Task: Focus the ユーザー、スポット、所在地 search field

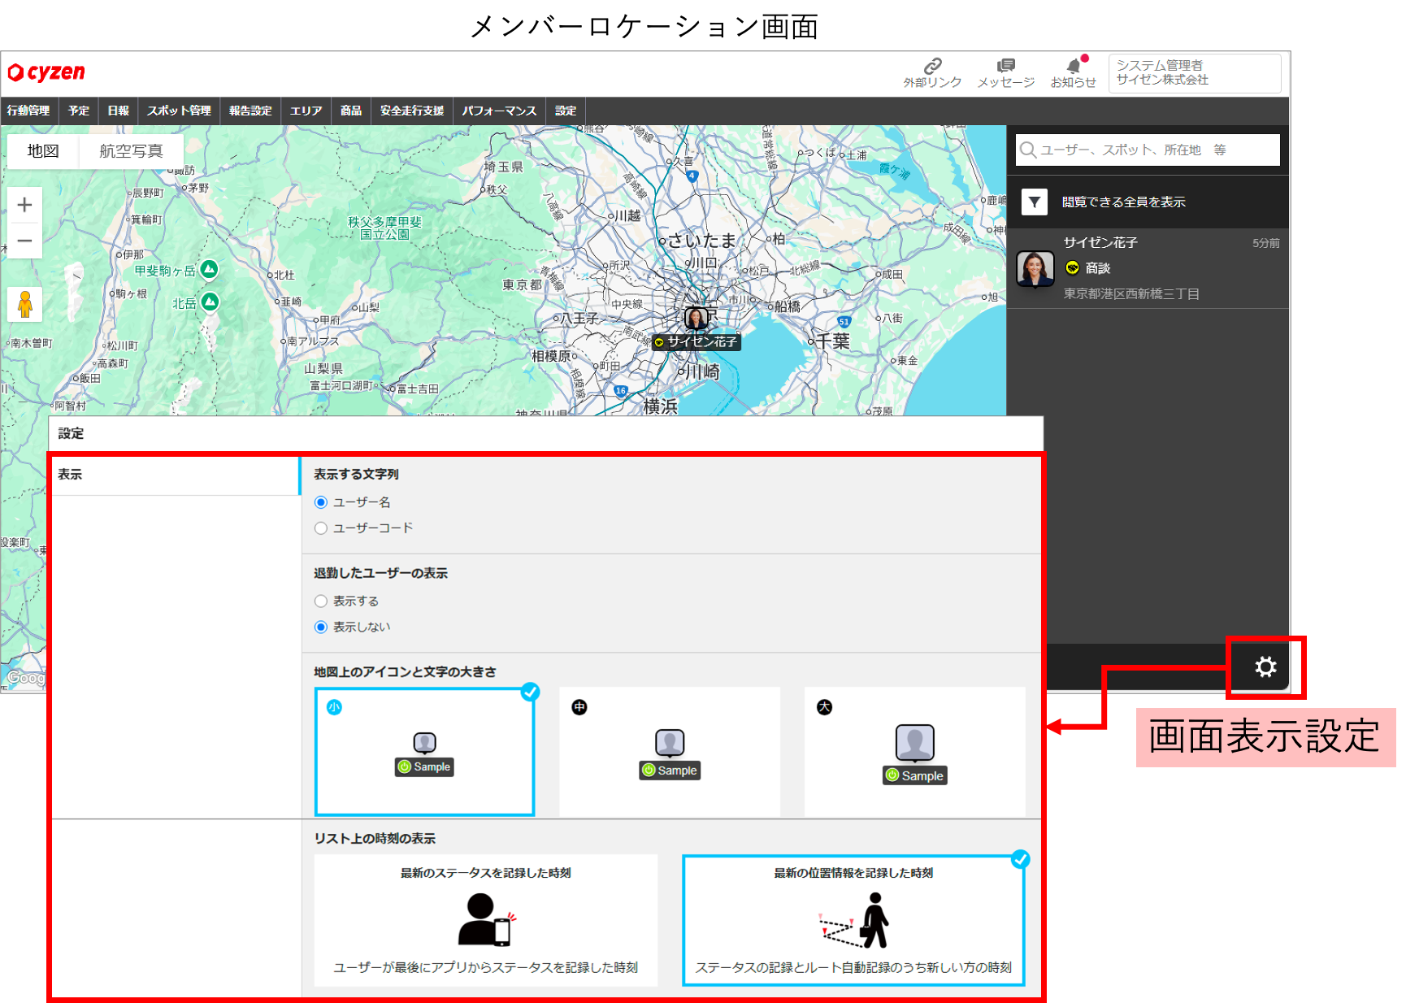Action: 1148,150
